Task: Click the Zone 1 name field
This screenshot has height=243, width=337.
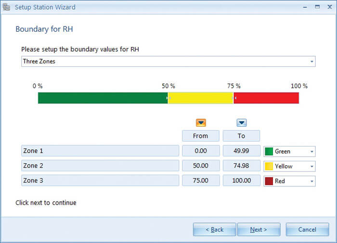Action: pos(100,151)
